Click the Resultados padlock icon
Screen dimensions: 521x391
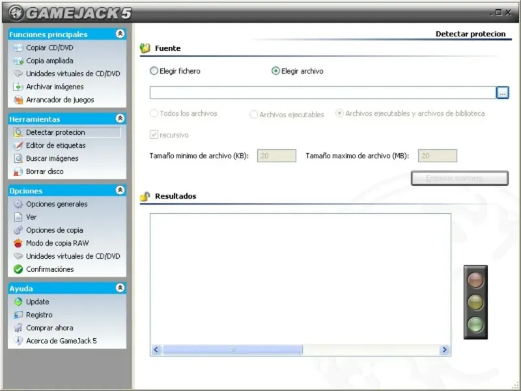pos(145,196)
